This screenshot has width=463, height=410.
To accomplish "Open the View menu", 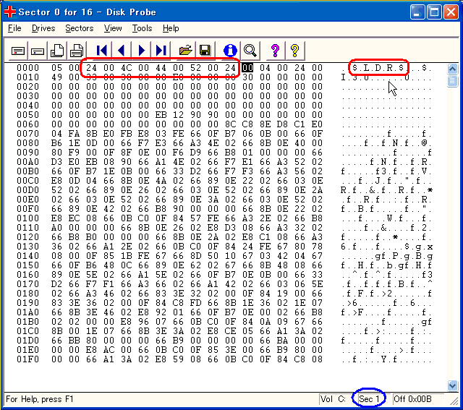I will [x=113, y=28].
